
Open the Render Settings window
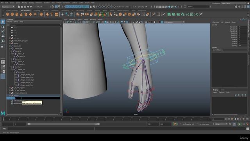[166, 7]
